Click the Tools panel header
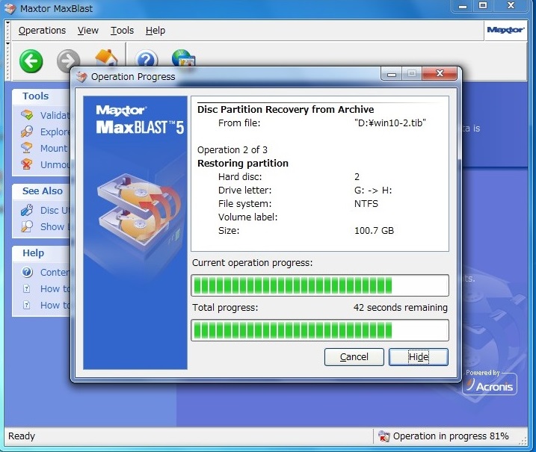Screen dimensions: 536x452 click(36, 96)
